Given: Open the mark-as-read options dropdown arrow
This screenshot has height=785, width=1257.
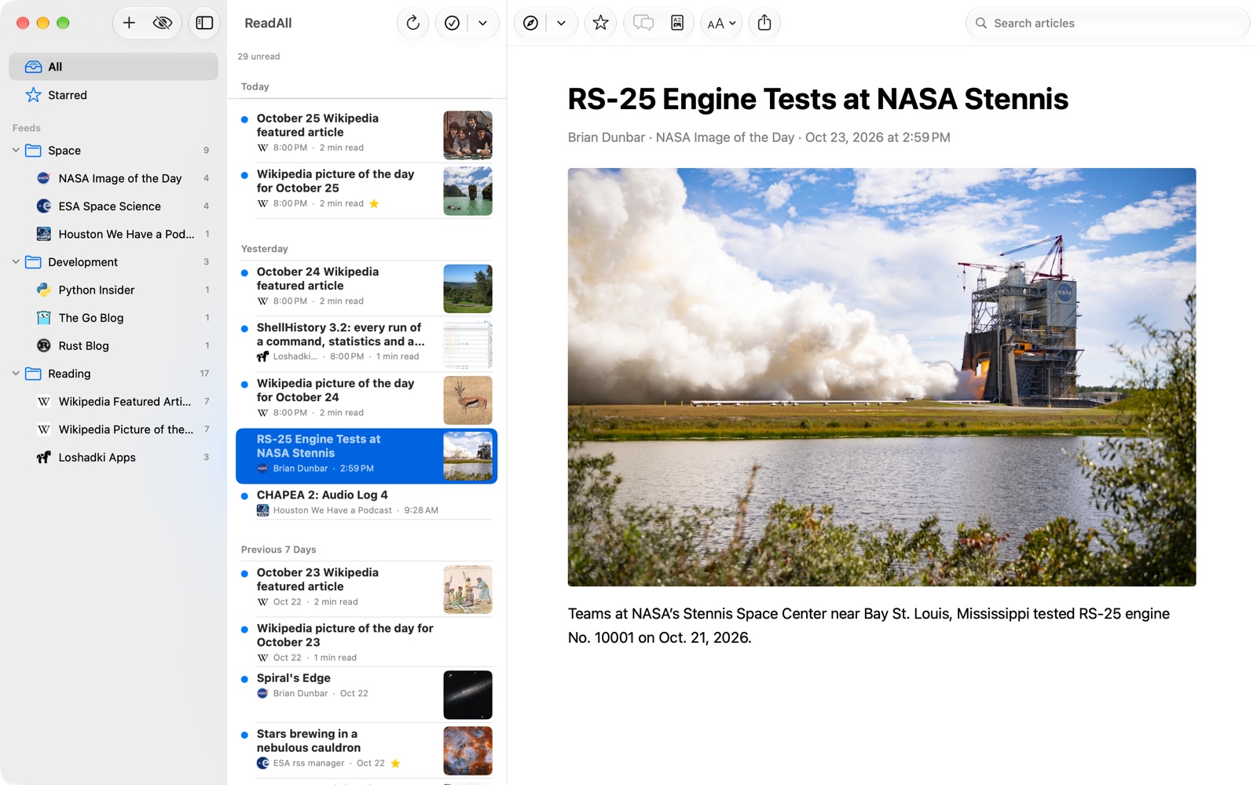Looking at the screenshot, I should coord(483,23).
